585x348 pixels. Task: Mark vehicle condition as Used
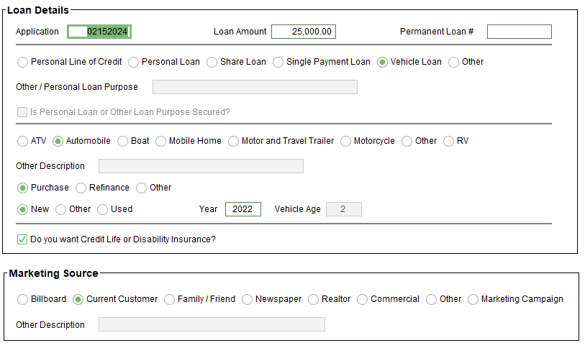(103, 209)
